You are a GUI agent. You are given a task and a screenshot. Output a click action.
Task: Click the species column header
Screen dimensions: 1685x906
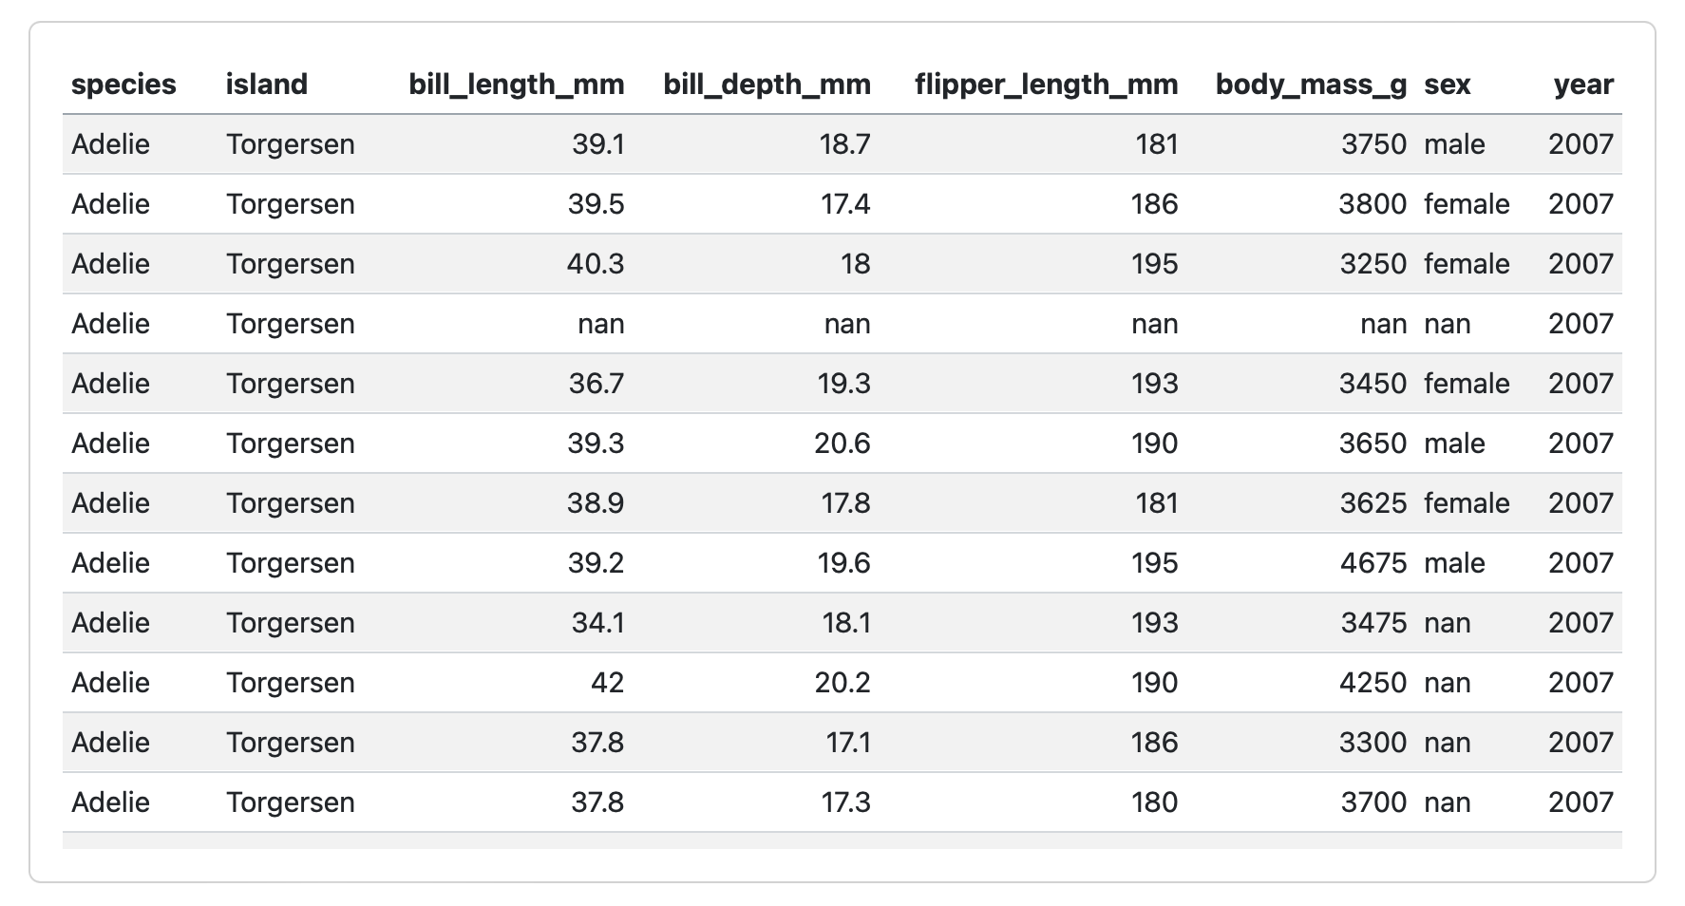coord(123,85)
